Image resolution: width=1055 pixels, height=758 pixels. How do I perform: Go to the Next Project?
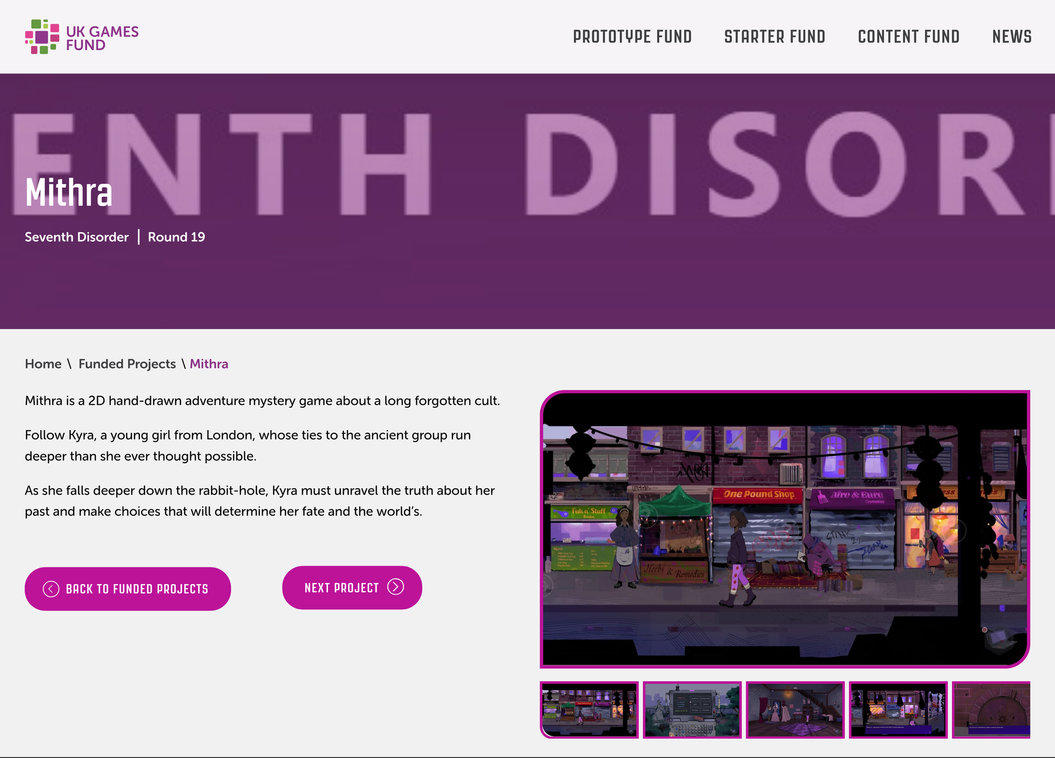[352, 588]
